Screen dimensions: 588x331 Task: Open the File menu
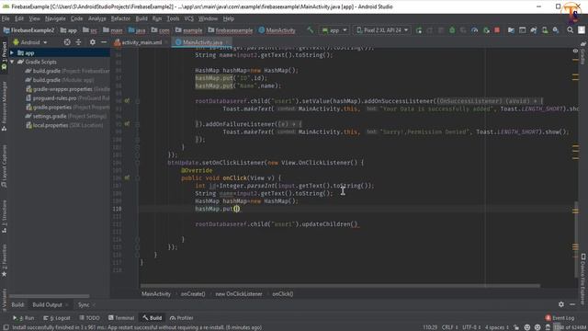point(6,18)
